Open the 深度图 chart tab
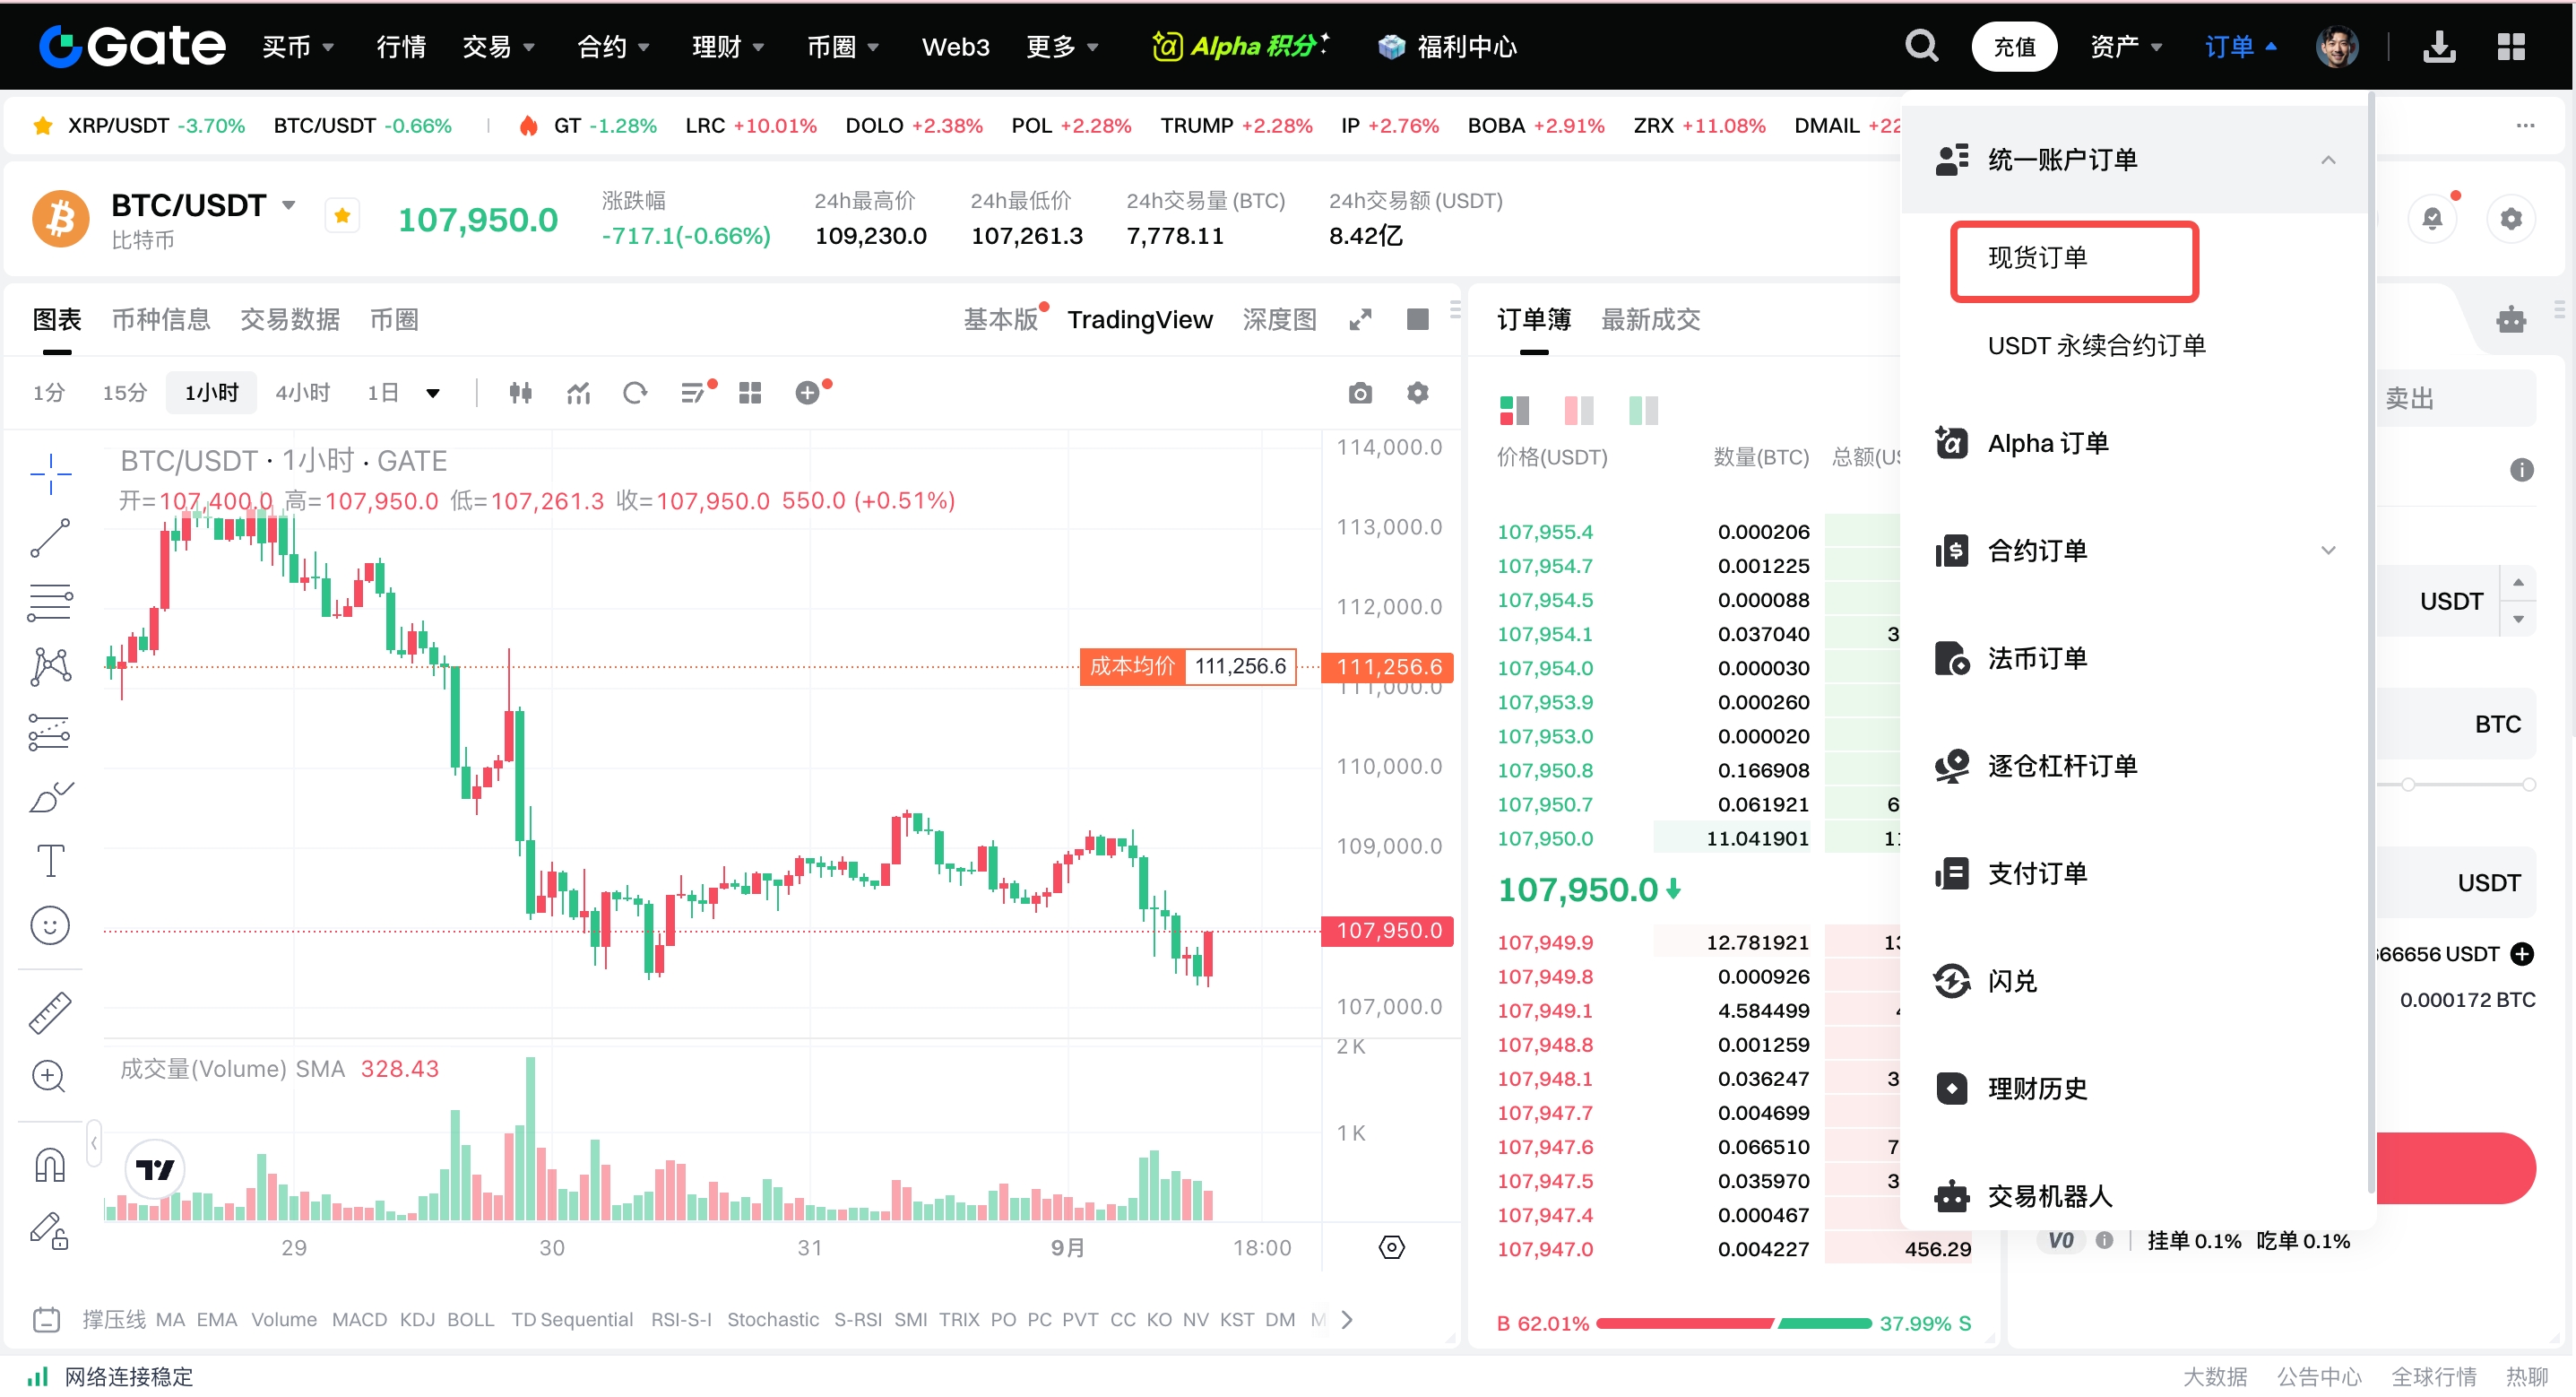The height and width of the screenshot is (1397, 2576). click(1278, 319)
